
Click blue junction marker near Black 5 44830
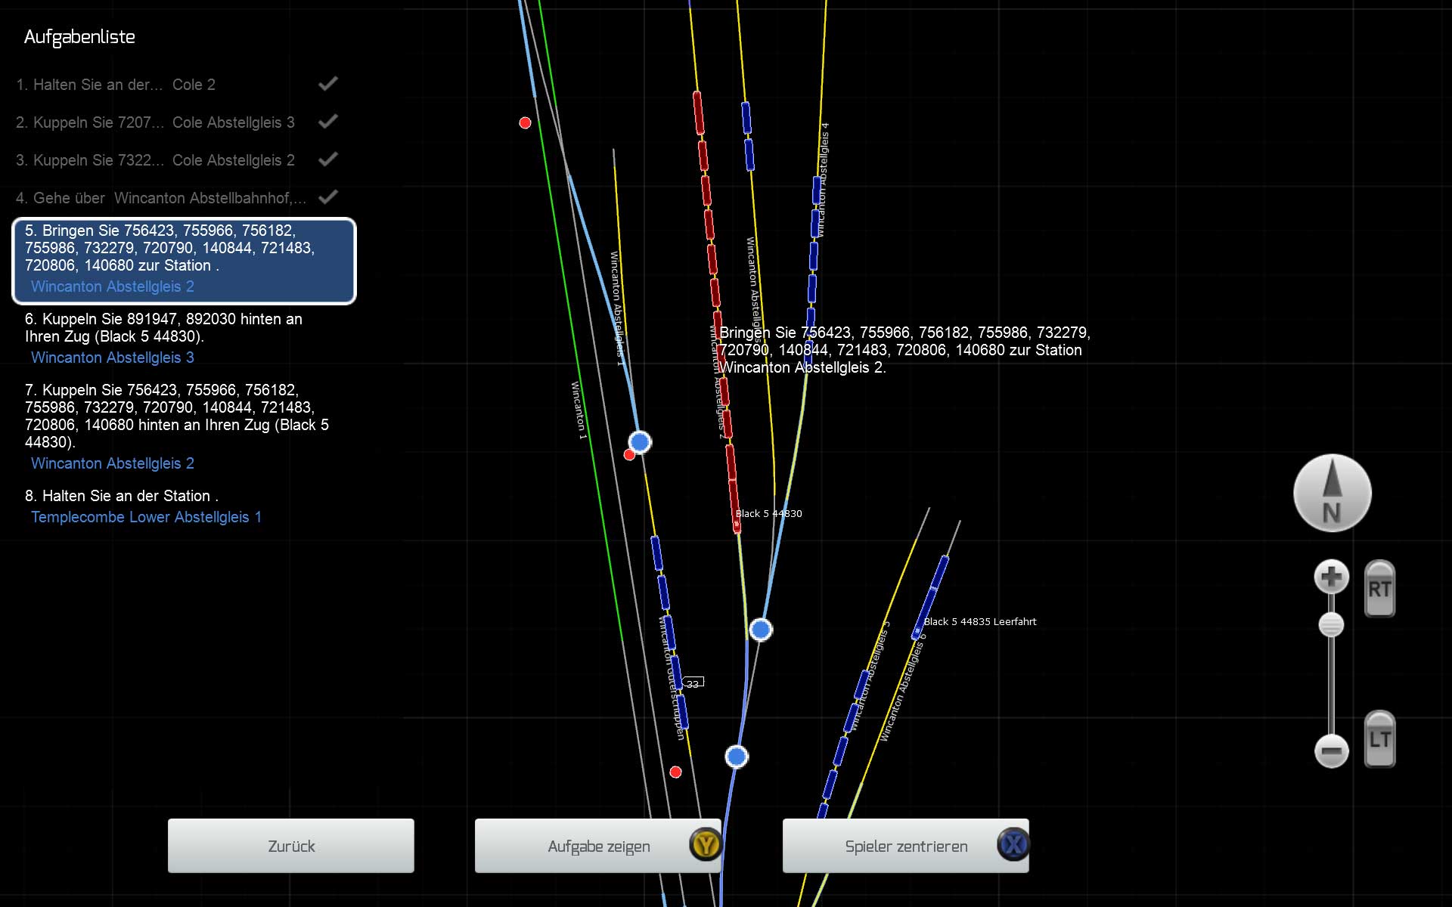pyautogui.click(x=761, y=629)
